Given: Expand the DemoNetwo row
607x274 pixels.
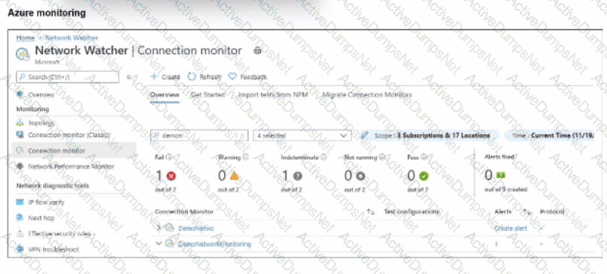Looking at the screenshot, I should [158, 227].
